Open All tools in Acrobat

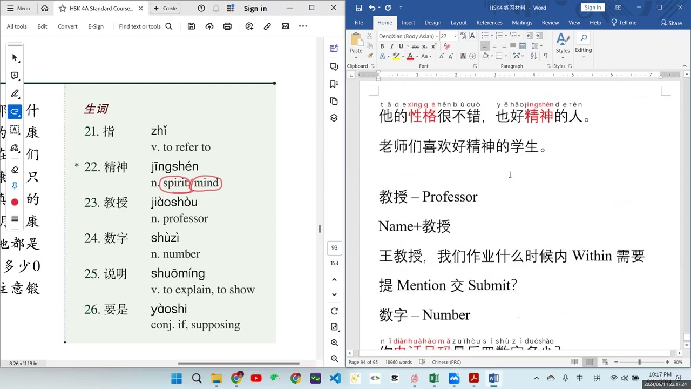17,26
